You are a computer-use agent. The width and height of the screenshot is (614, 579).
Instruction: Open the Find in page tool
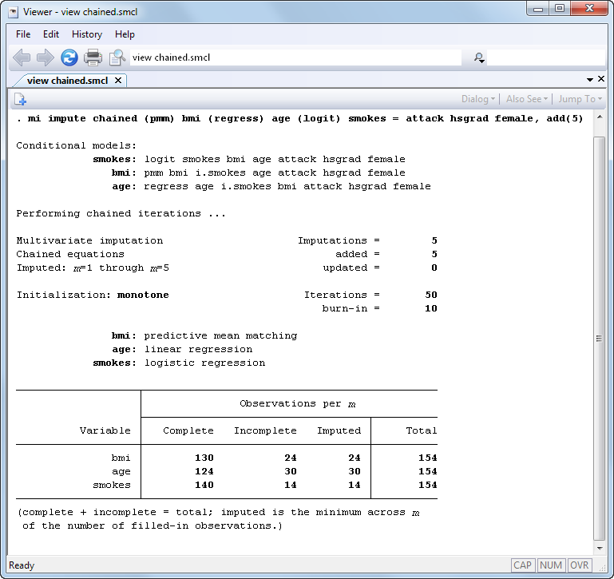point(117,58)
